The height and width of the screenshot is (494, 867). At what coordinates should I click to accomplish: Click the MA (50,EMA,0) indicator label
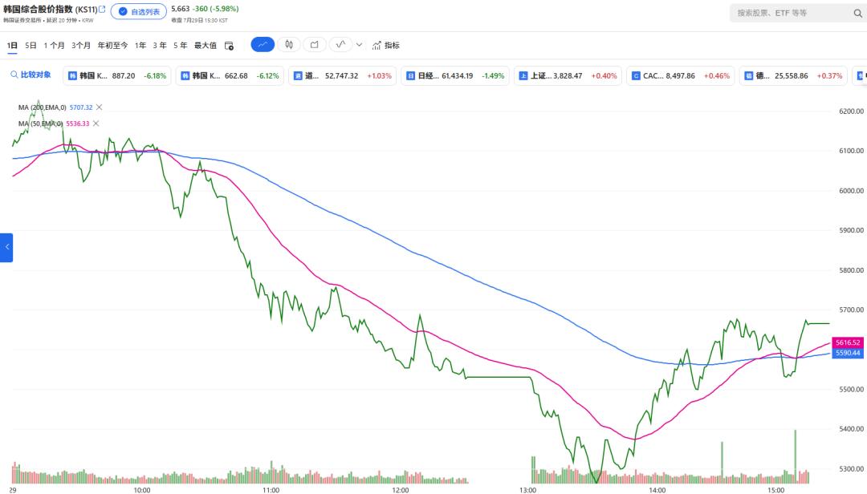[x=40, y=123]
